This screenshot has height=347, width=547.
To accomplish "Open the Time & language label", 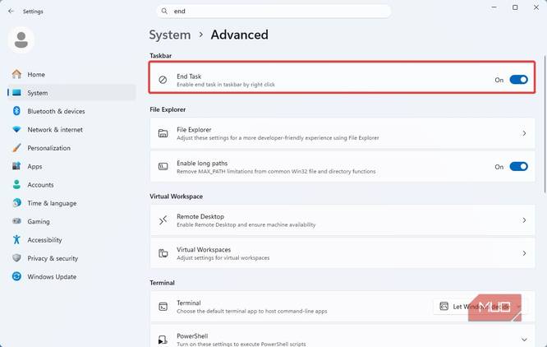I will point(52,203).
